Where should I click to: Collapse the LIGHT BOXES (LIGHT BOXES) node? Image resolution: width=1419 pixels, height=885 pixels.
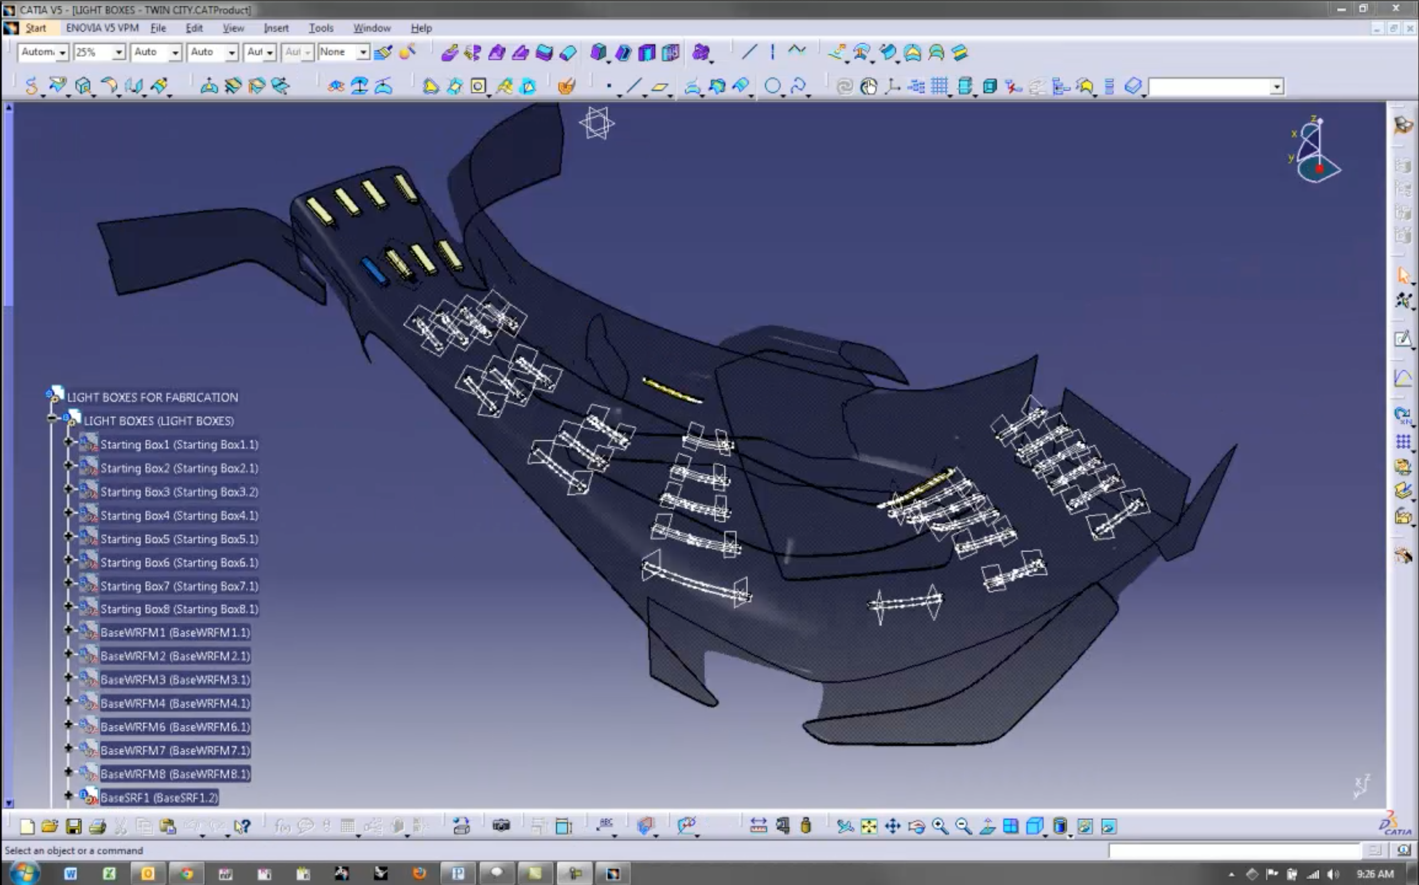(x=52, y=418)
